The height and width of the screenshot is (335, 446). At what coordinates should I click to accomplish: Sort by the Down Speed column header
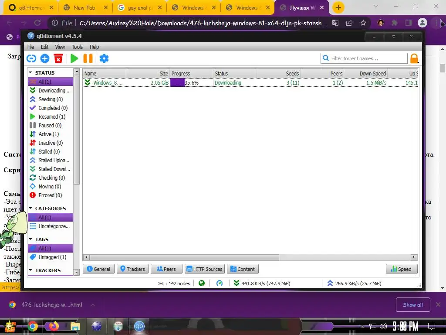[366, 73]
